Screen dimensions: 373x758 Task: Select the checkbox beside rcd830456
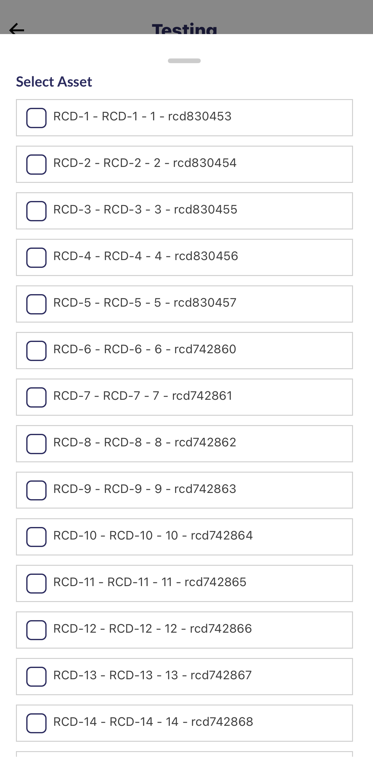coord(36,258)
